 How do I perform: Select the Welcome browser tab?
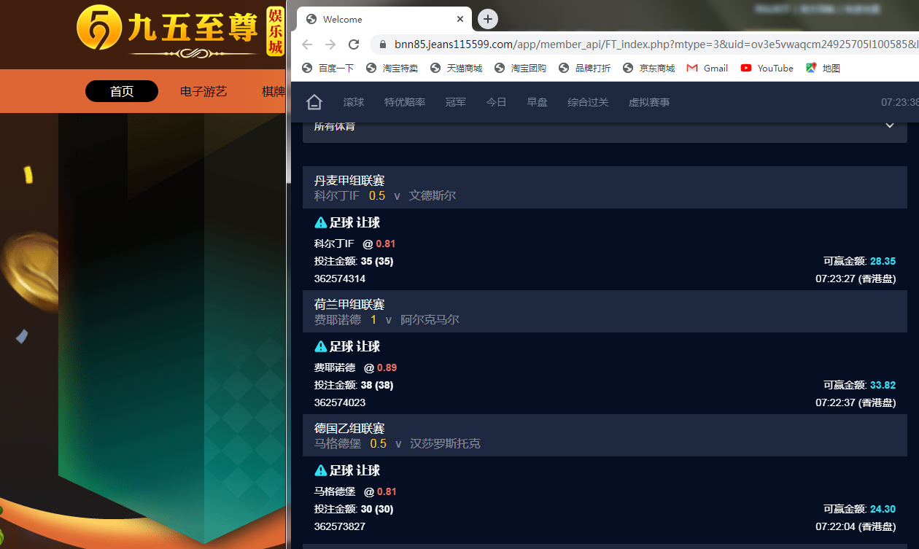385,19
